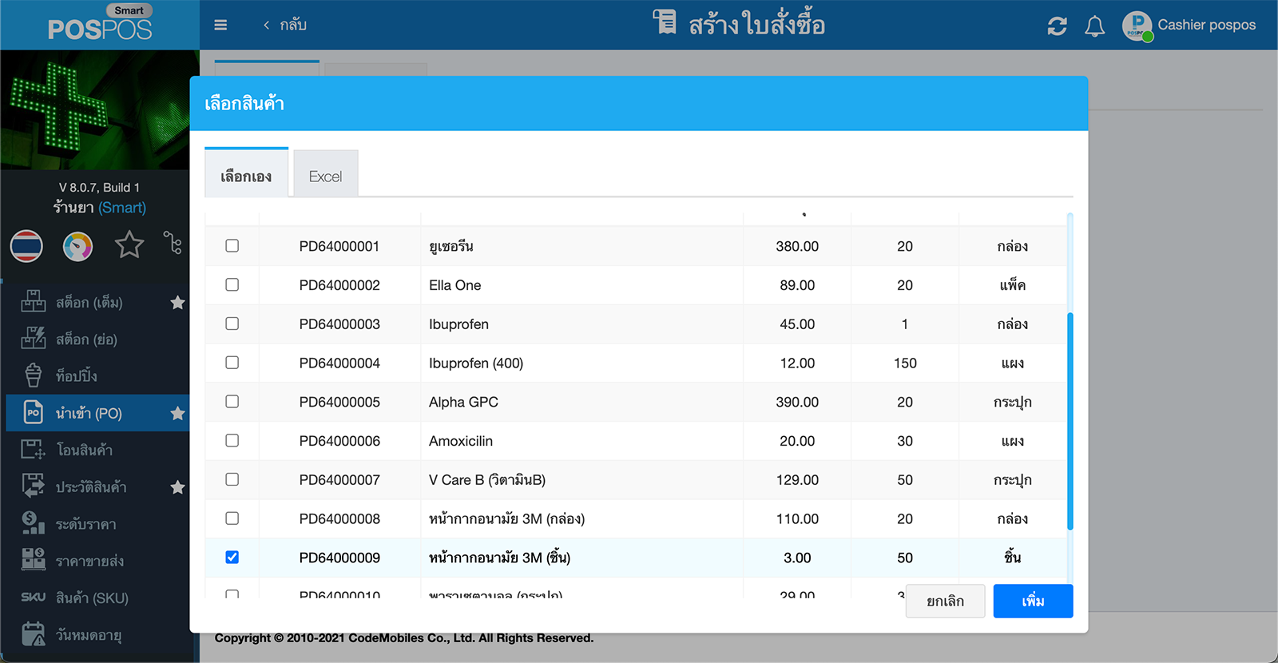Open the branch tree icon
The width and height of the screenshot is (1278, 663).
(x=173, y=242)
